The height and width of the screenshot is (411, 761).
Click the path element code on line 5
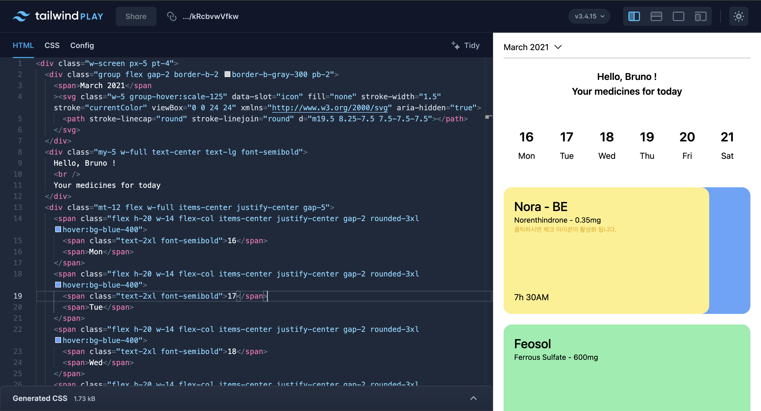coord(265,119)
